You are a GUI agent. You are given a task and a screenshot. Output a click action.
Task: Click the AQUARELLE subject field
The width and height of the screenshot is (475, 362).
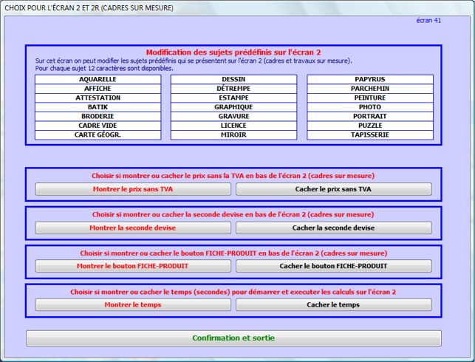98,79
